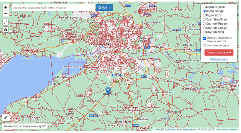Click the blue location marker pin
The height and width of the screenshot is (133, 241).
(x=108, y=91)
